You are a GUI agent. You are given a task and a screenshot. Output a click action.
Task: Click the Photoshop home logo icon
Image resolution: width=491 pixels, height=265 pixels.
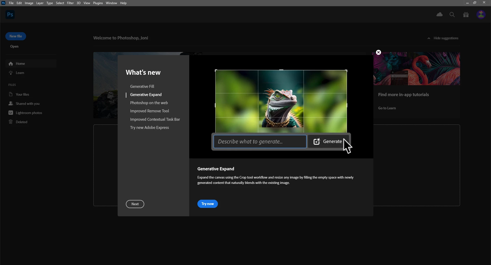pos(10,15)
